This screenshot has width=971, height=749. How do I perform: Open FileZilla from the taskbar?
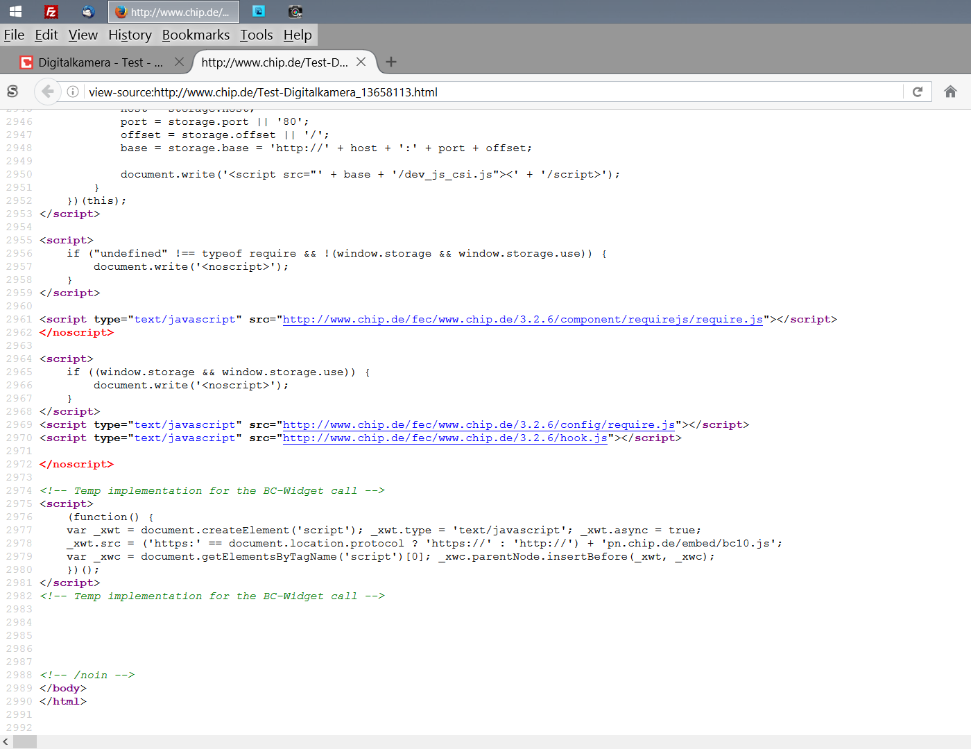coord(51,12)
